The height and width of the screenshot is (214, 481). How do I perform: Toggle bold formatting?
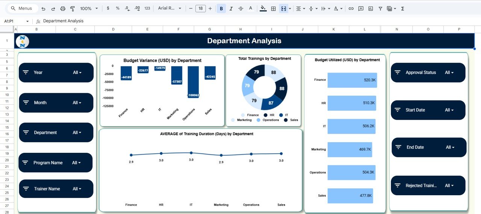[221, 8]
